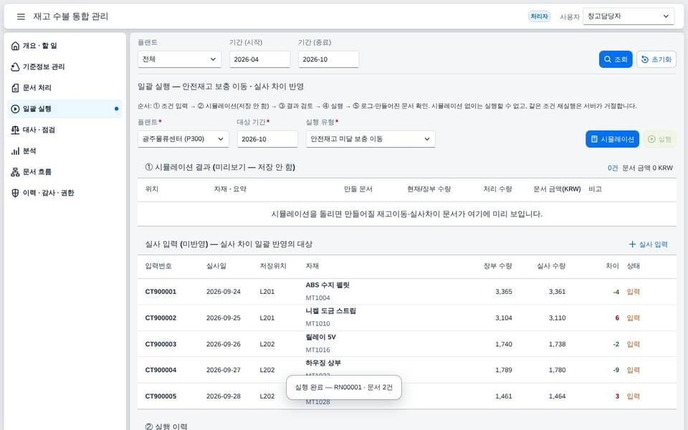Viewport: 688px width, 430px height.
Task: Click the 실사 수량 column header
Action: [x=551, y=266]
